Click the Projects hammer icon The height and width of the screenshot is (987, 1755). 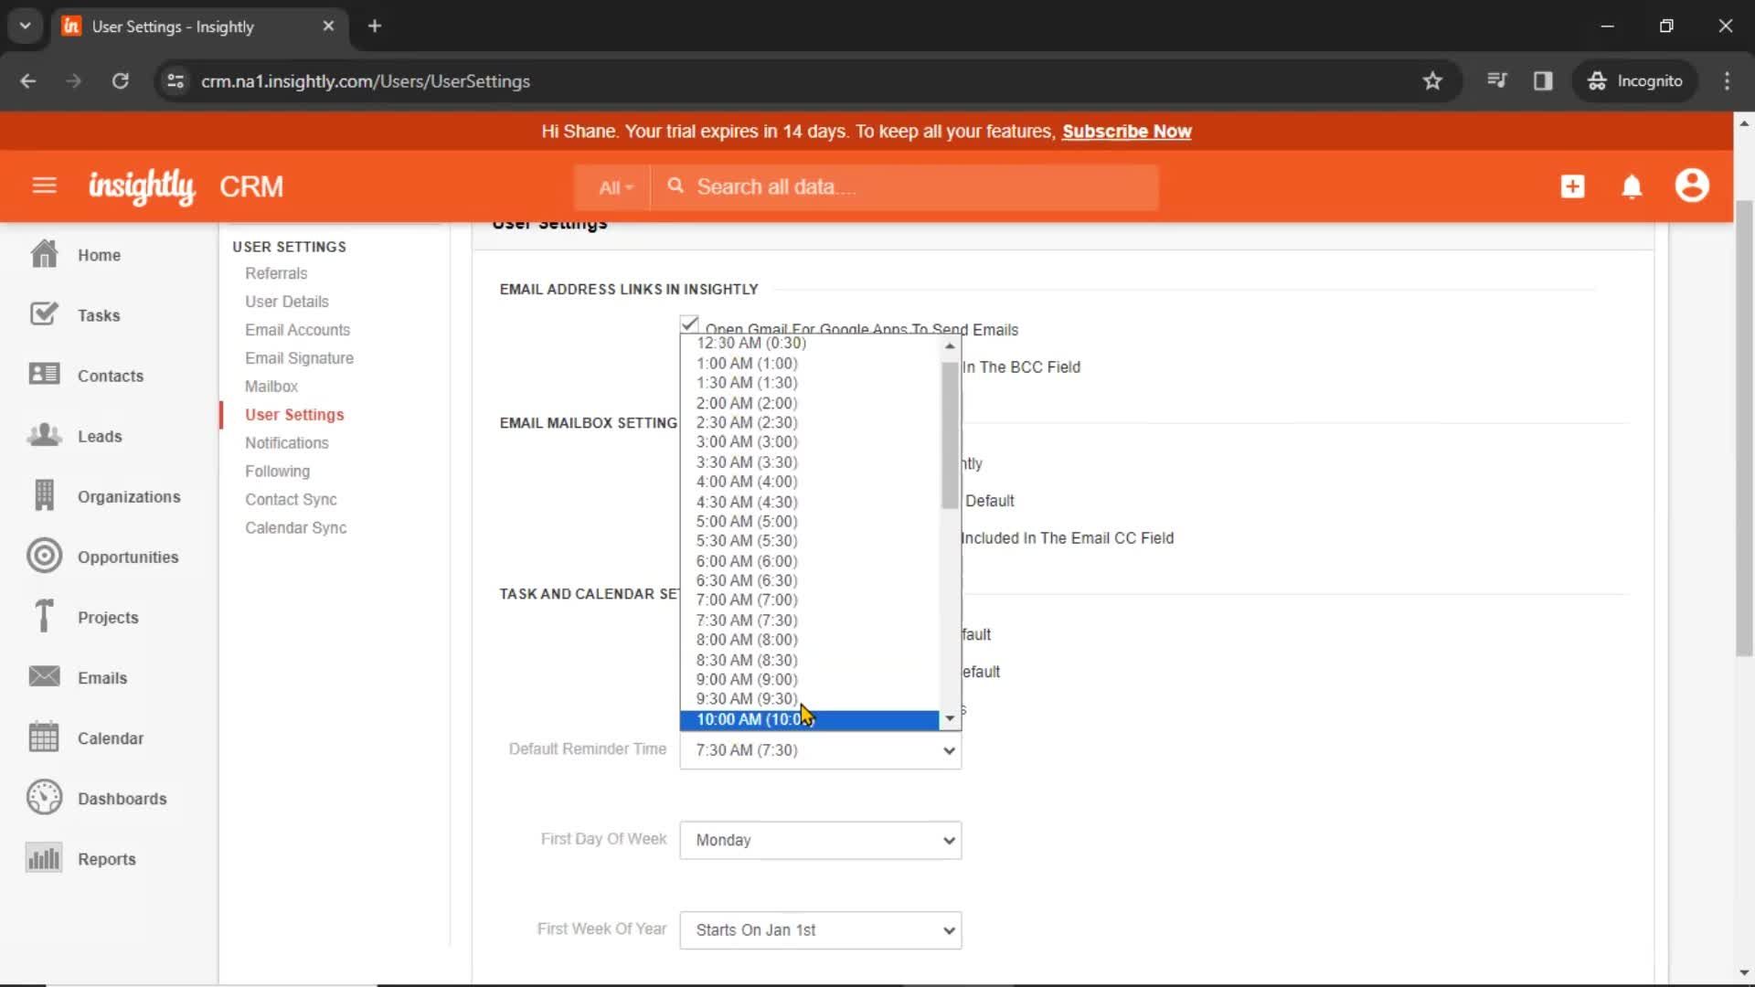pos(44,616)
